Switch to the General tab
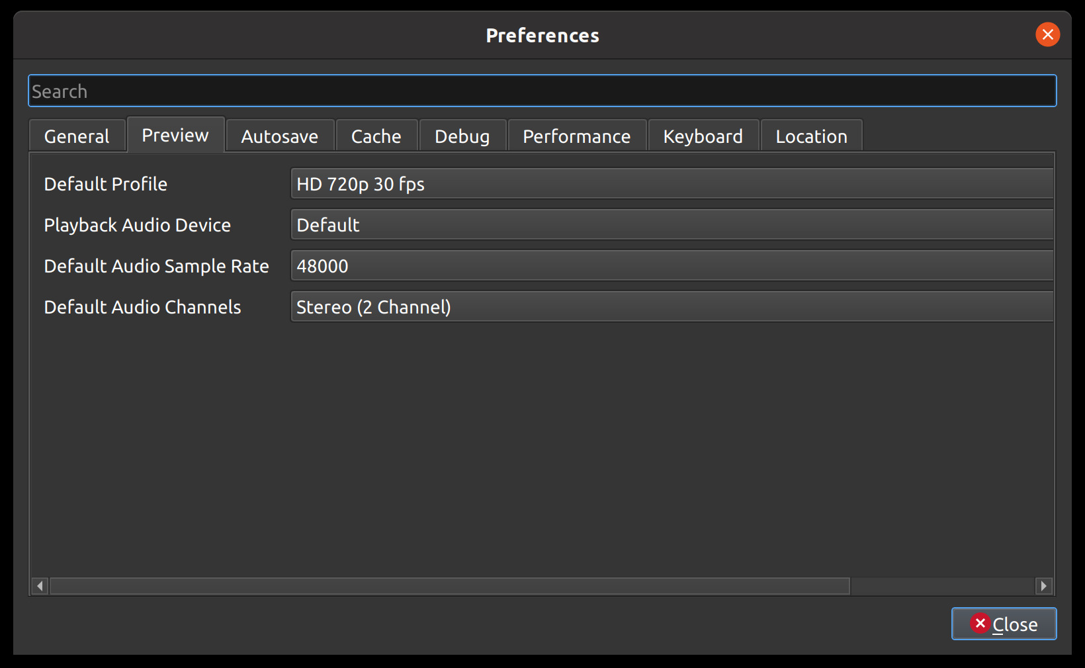Image resolution: width=1085 pixels, height=668 pixels. tap(76, 136)
